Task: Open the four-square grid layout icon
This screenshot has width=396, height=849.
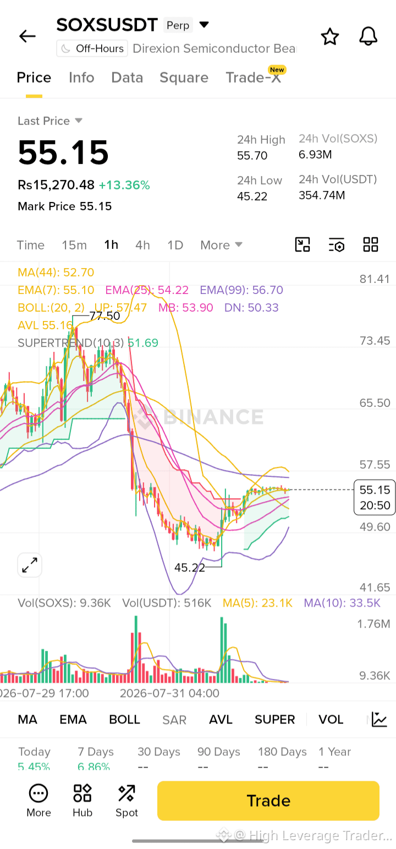Action: point(371,244)
